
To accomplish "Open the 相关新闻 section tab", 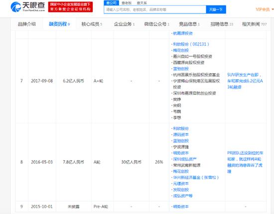I will coord(254,24).
